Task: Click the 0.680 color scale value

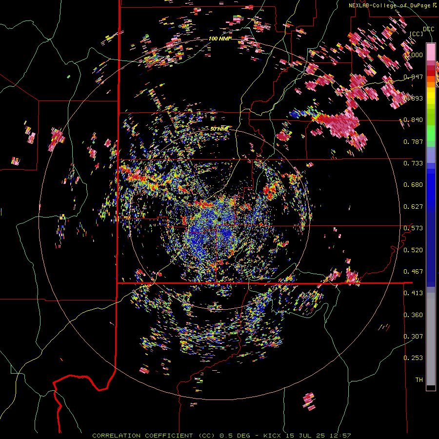Action: click(x=413, y=185)
